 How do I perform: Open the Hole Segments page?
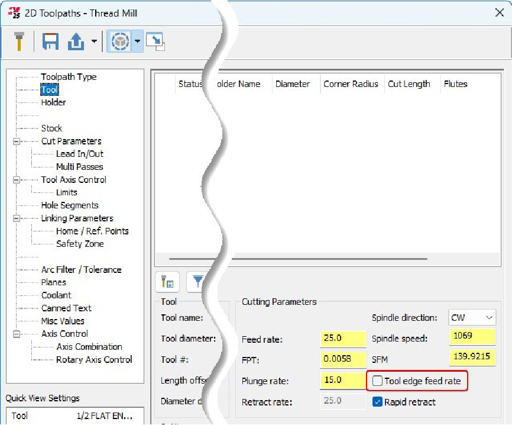coord(70,205)
